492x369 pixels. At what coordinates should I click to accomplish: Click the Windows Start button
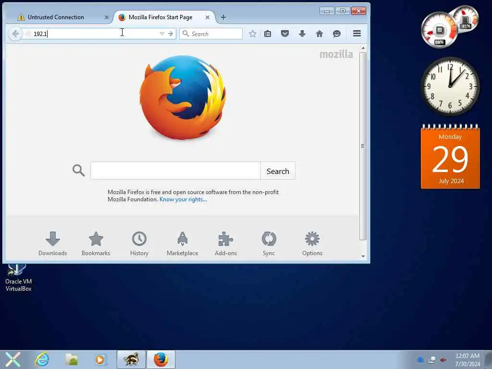pos(13,359)
